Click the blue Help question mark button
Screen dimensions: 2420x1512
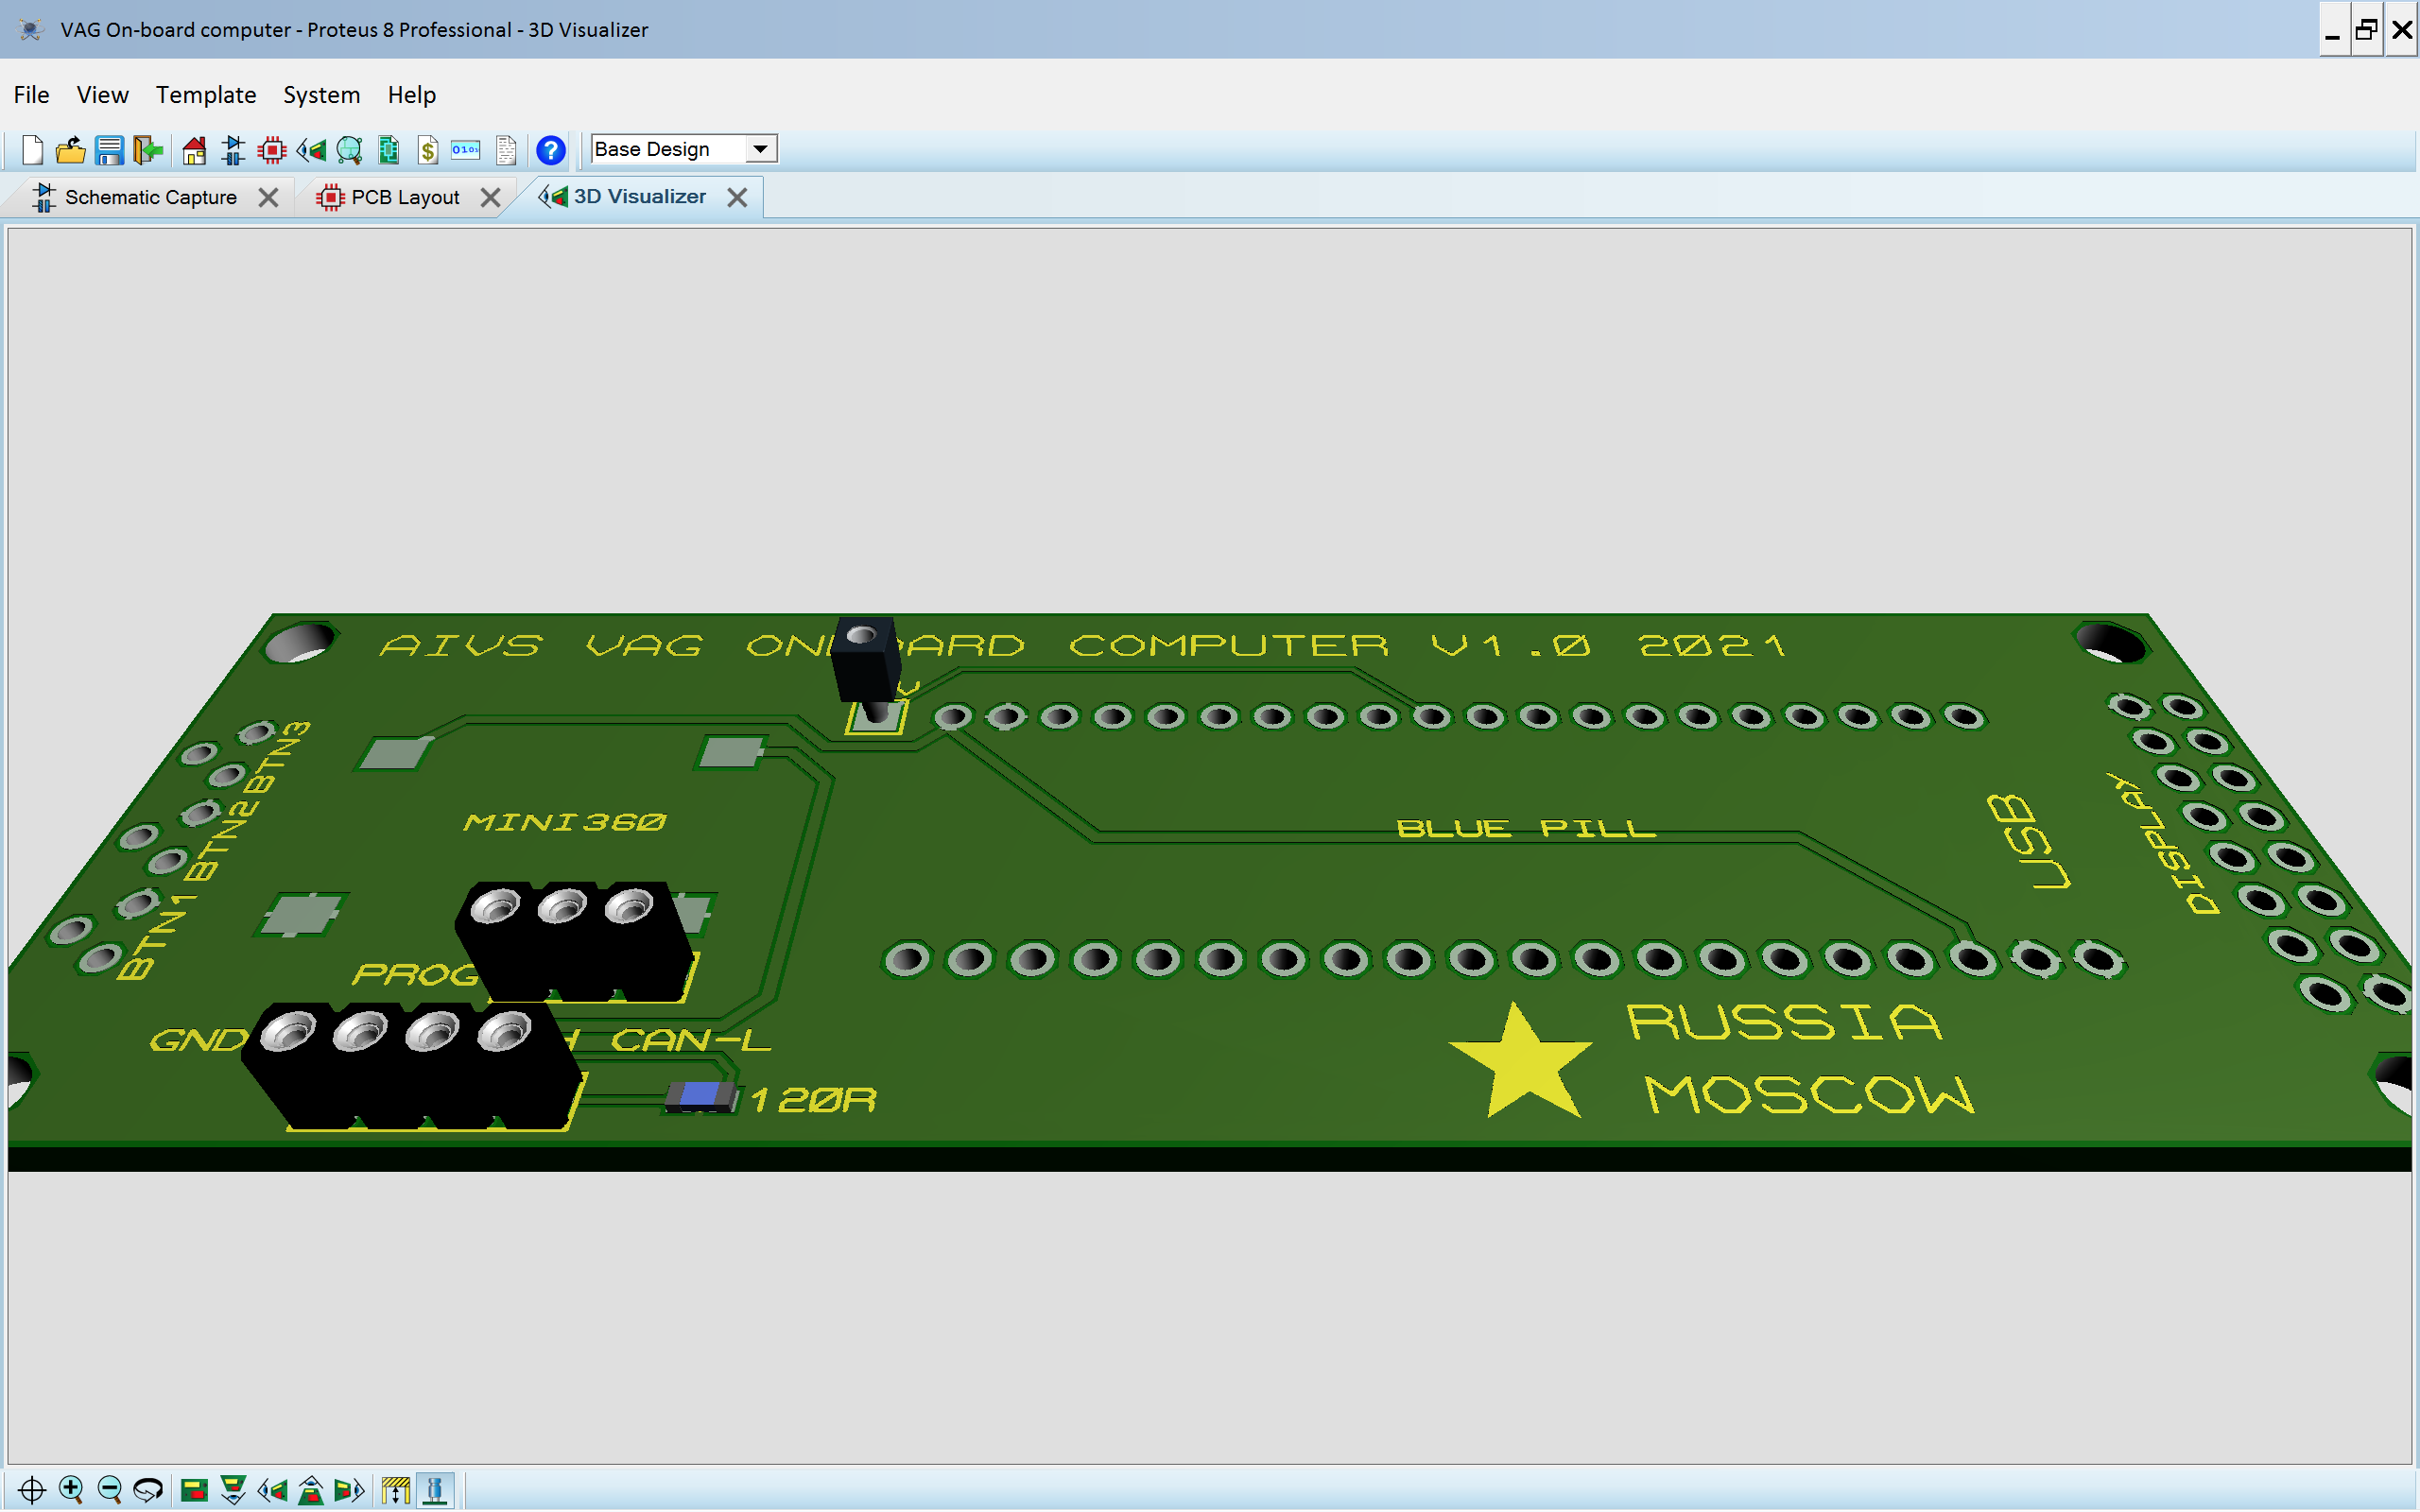click(x=550, y=150)
